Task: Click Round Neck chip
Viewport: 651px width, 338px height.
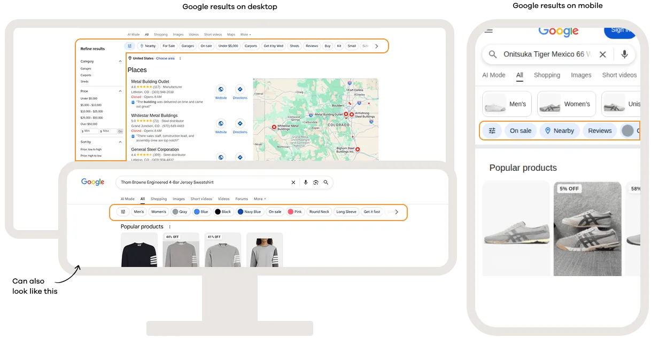Action: coord(319,211)
